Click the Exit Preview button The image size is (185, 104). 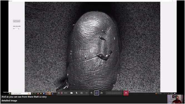(x=16, y=21)
